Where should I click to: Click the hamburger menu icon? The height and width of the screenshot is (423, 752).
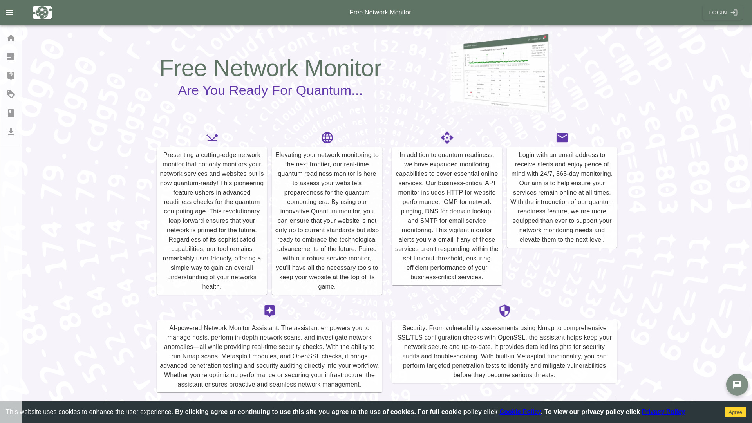pos(9,13)
